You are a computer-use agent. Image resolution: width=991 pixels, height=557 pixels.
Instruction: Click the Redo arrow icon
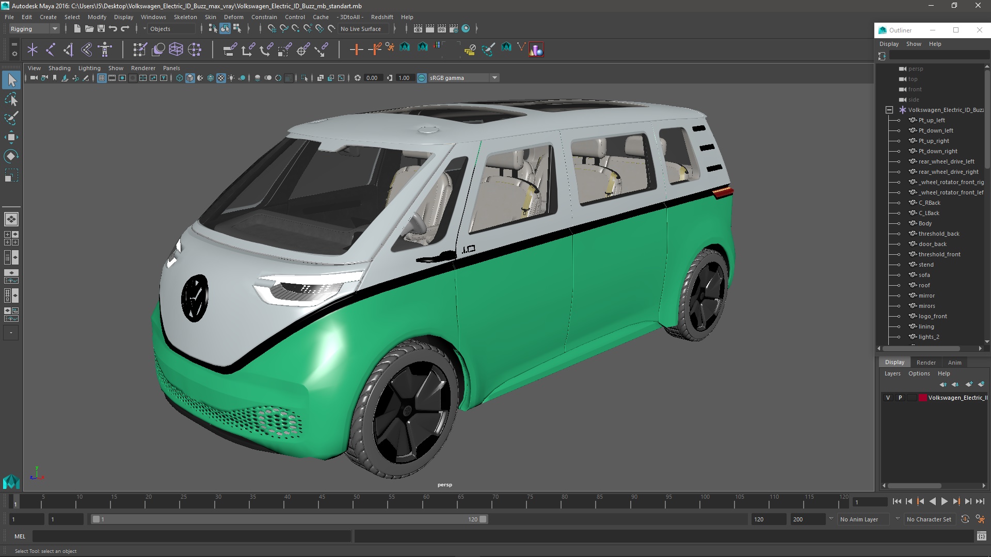click(x=125, y=29)
